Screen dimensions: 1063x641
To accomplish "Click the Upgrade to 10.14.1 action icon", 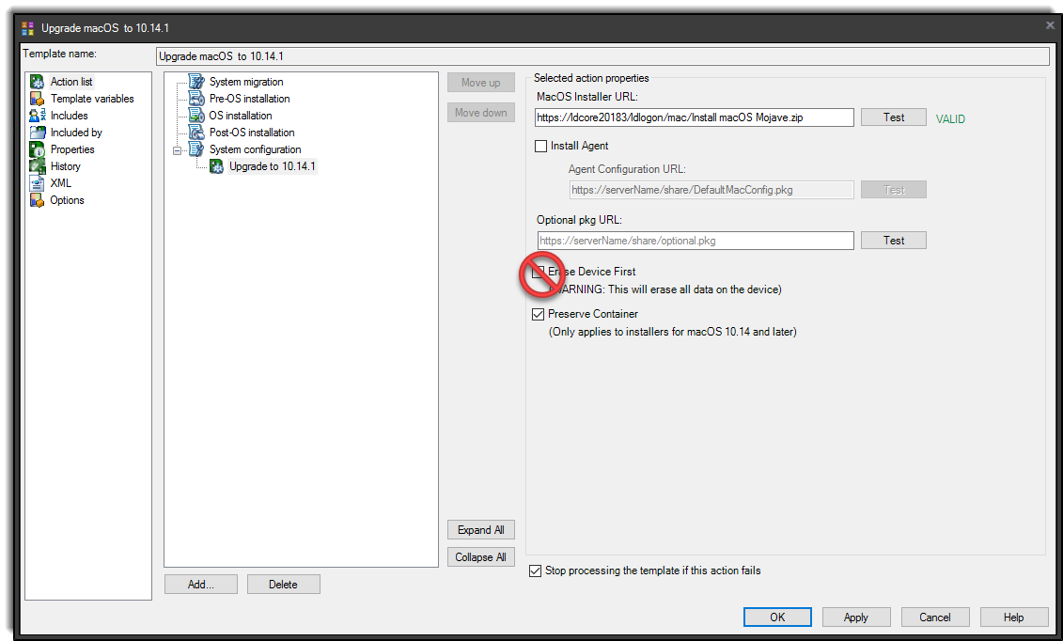I will click(215, 166).
